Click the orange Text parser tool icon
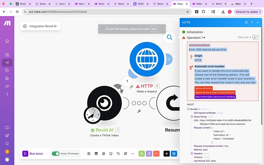 (x=156, y=154)
